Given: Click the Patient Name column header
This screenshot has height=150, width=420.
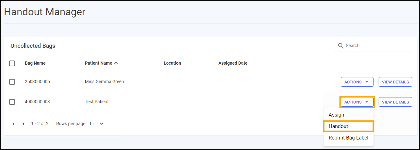Looking at the screenshot, I should coord(98,63).
